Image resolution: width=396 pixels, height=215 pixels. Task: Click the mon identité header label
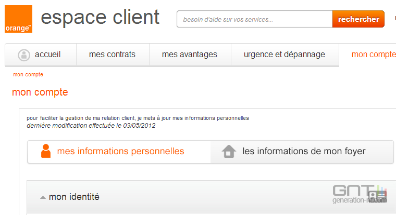(74, 197)
